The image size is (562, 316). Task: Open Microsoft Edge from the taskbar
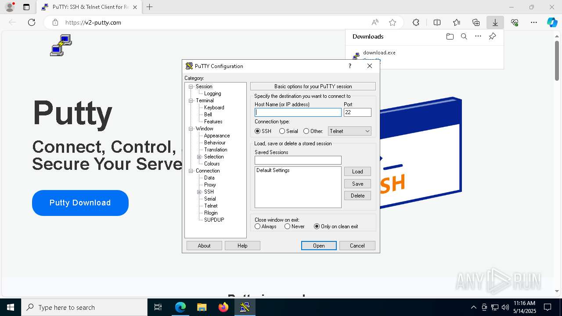pyautogui.click(x=180, y=307)
